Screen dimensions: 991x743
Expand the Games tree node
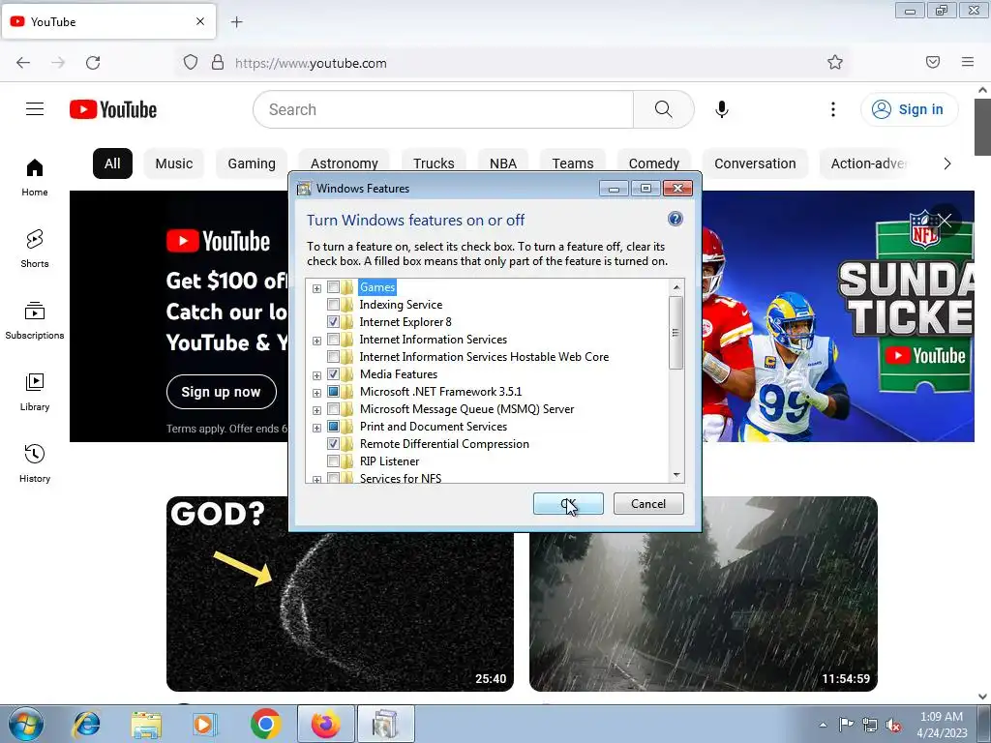[316, 288]
